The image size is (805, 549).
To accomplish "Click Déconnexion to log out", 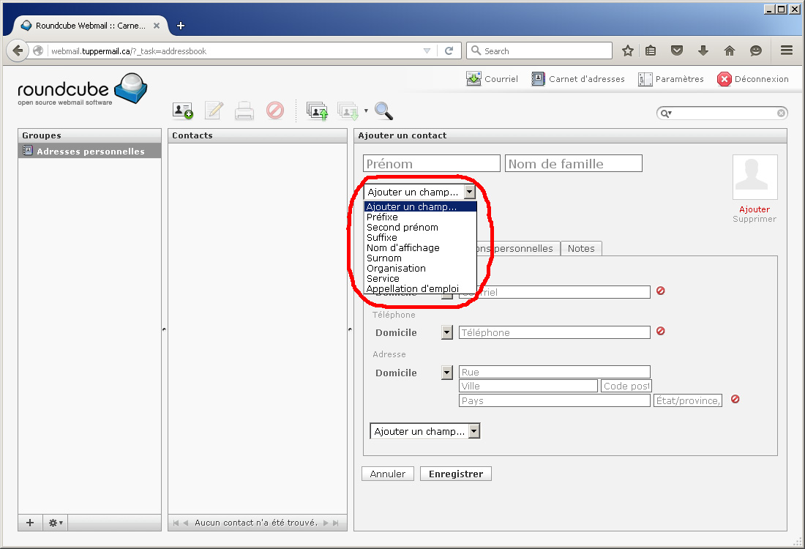I will click(753, 79).
